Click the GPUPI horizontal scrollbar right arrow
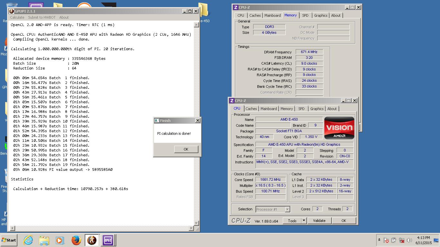The image size is (440, 247). point(191,228)
